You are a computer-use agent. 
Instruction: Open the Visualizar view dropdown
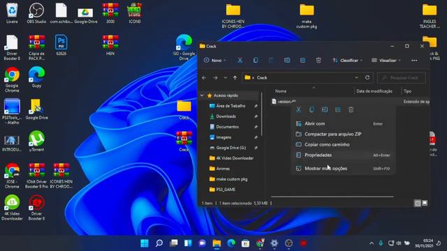(386, 61)
